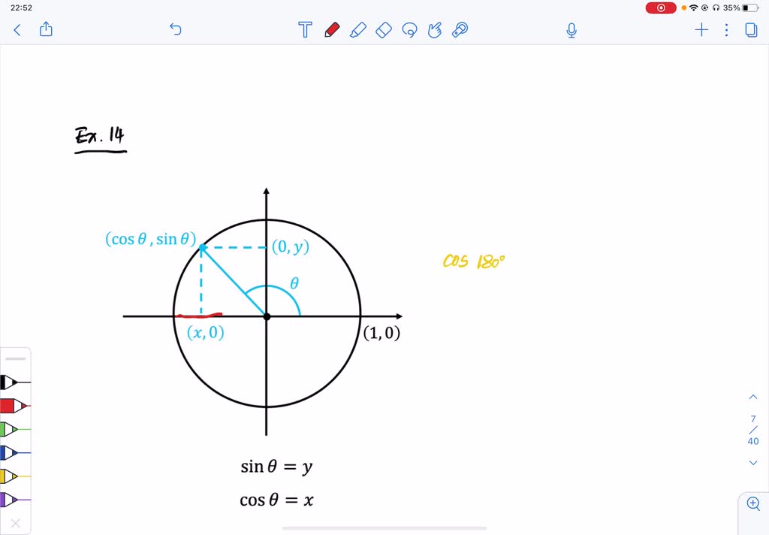The image size is (769, 535).
Task: Pick the Highlighter tool
Action: coord(358,29)
